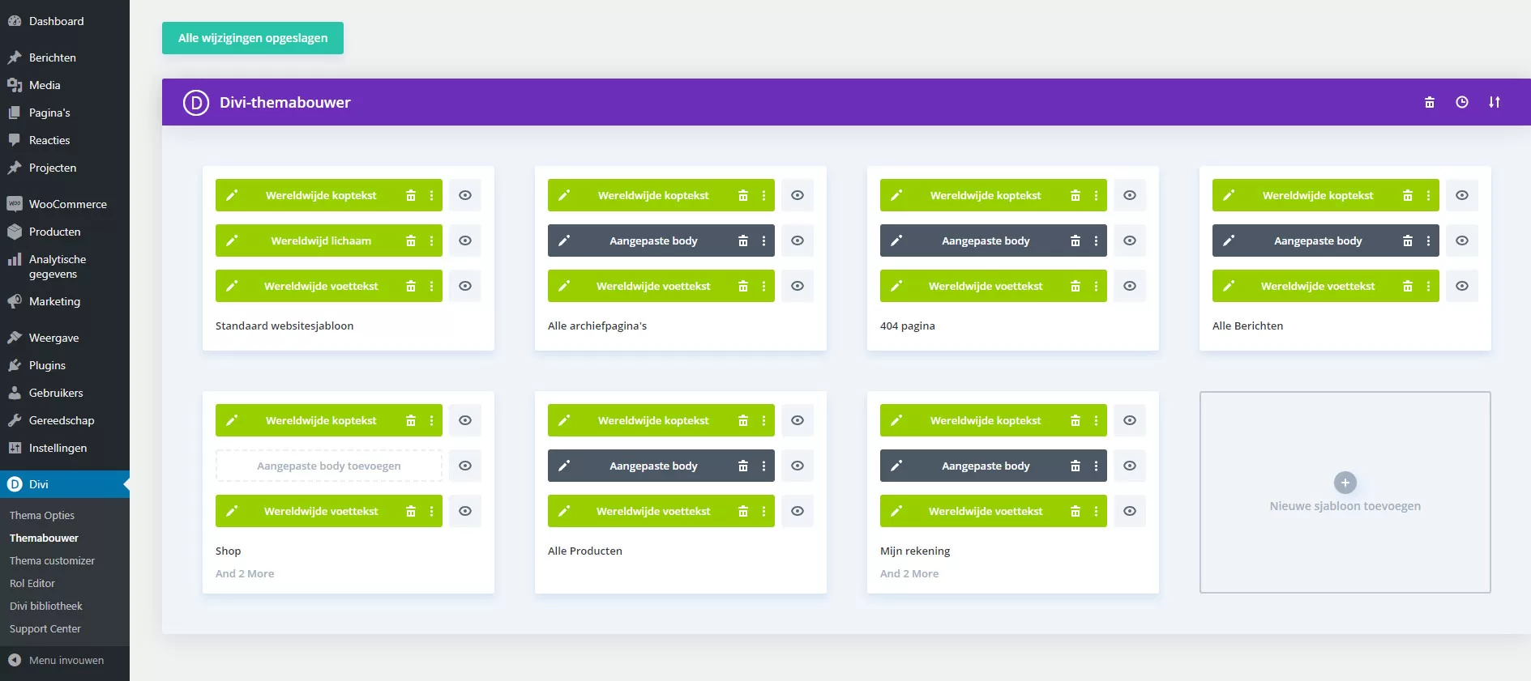Toggle header visibility in Mijn rekening
This screenshot has height=681, width=1531.
pos(1130,420)
